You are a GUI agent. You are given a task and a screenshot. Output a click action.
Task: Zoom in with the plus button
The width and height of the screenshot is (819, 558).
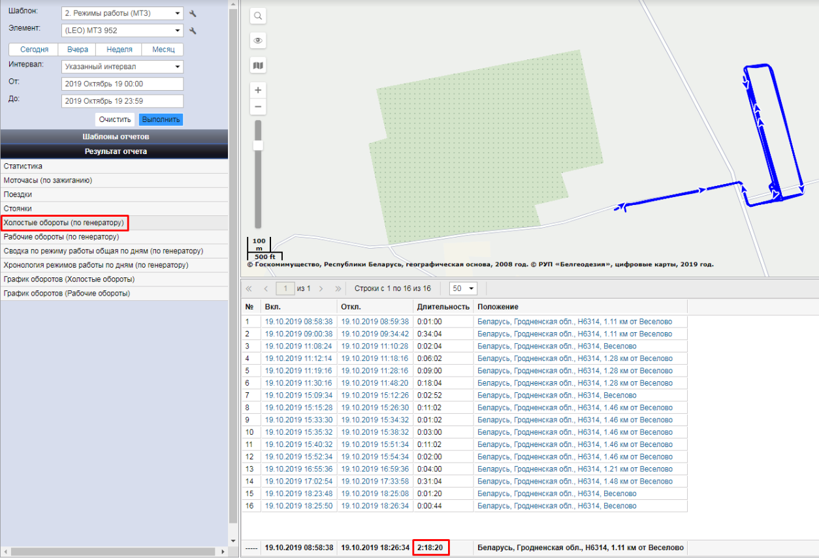pyautogui.click(x=258, y=90)
